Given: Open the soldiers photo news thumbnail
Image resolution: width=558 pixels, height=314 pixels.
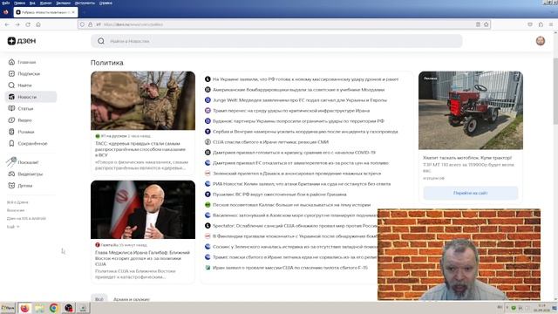Looking at the screenshot, I should click(143, 101).
